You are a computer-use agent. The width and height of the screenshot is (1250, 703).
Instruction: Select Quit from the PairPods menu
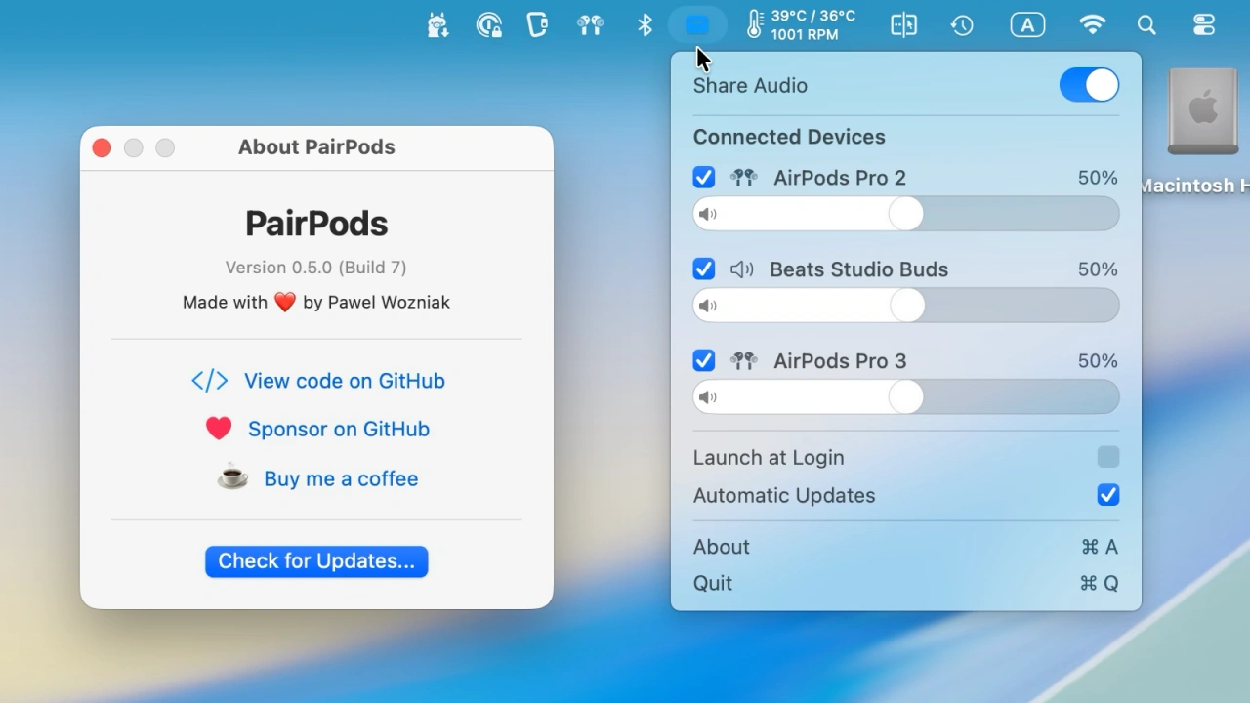pos(712,583)
